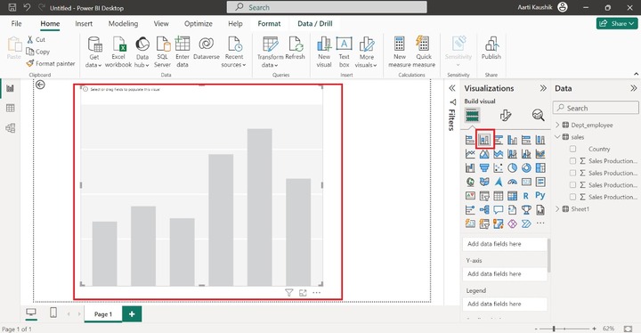Open Focus mode on the chart visual

pyautogui.click(x=303, y=293)
